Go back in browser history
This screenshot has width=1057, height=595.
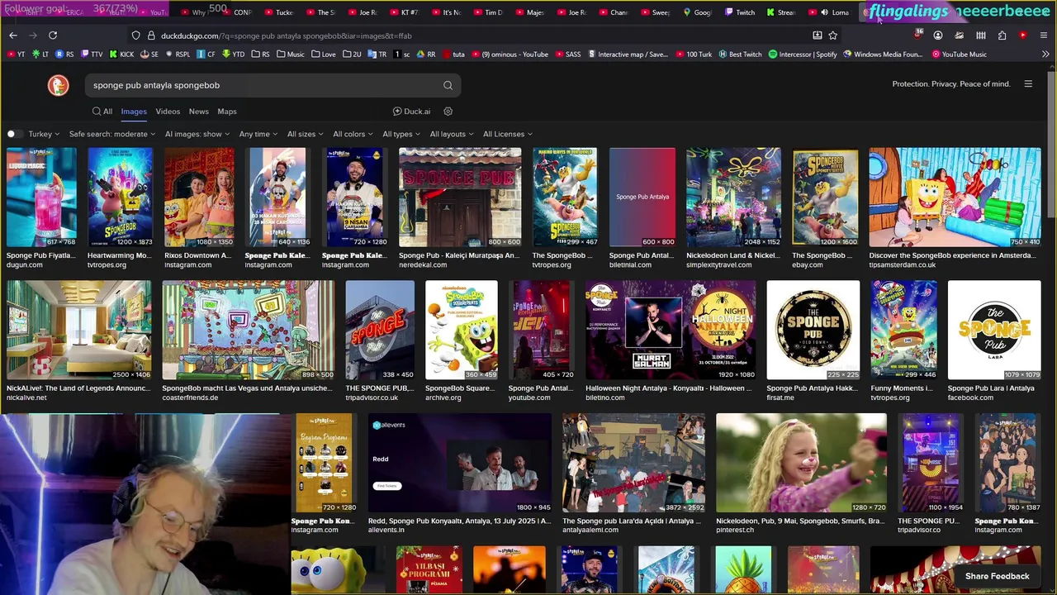pos(13,36)
